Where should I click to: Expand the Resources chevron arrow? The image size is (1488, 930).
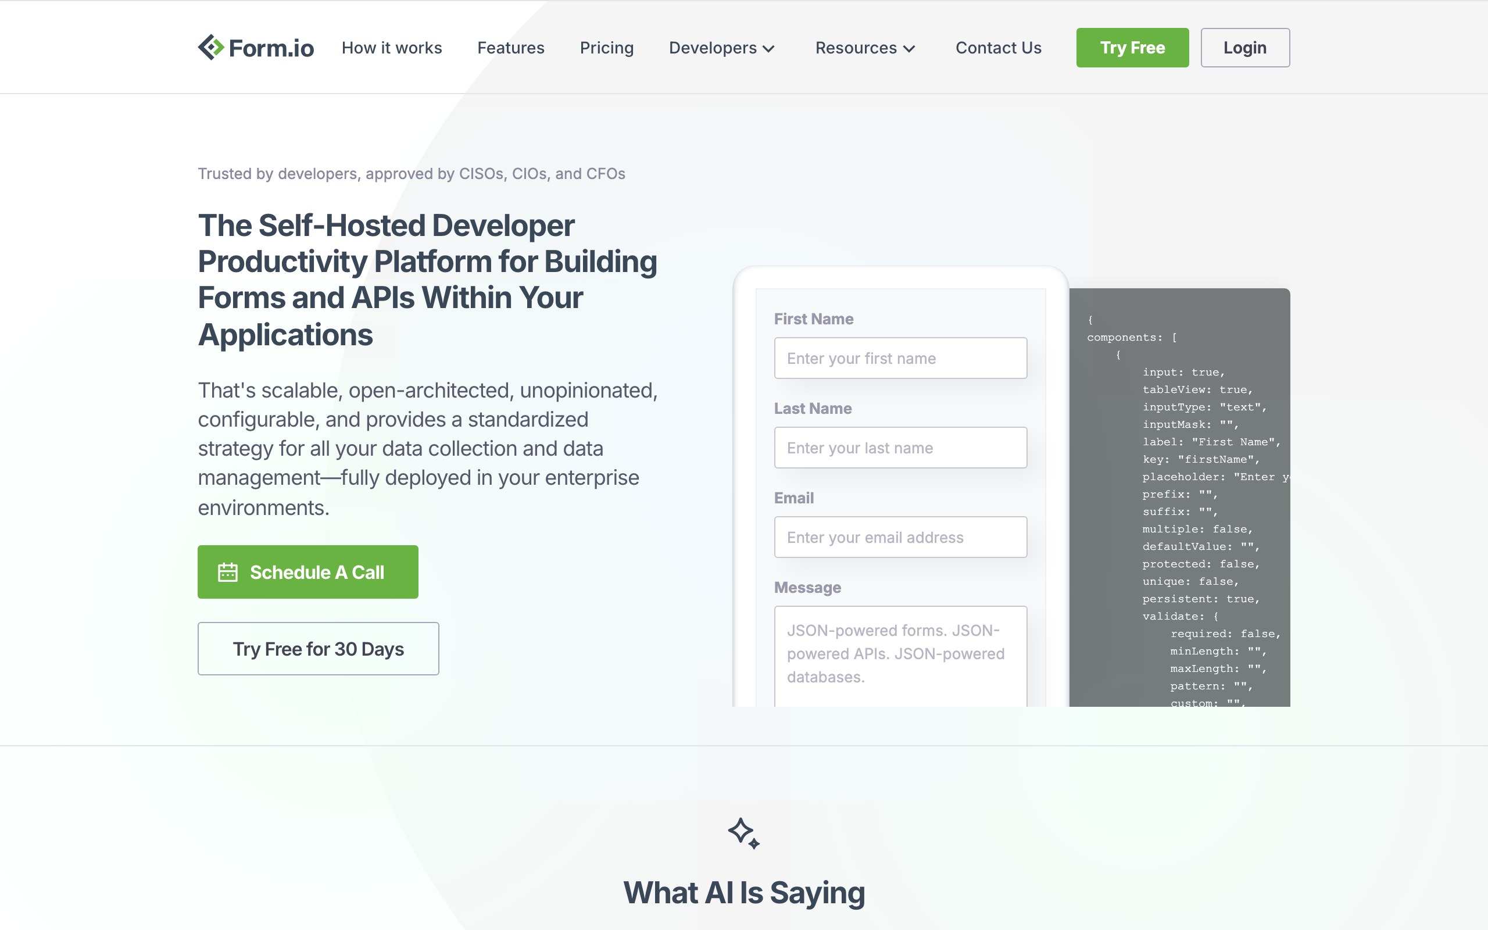[910, 49]
